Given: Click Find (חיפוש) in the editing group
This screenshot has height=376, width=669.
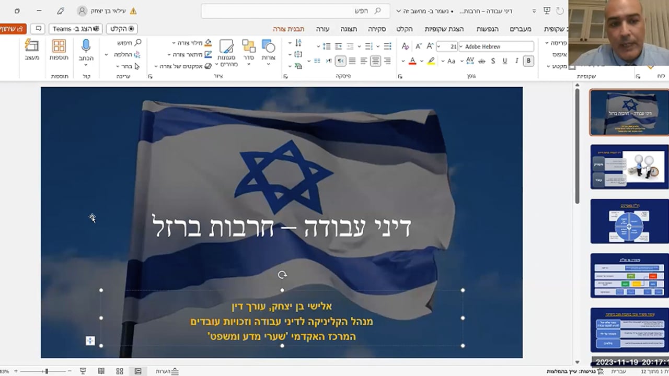Looking at the screenshot, I should click(129, 43).
